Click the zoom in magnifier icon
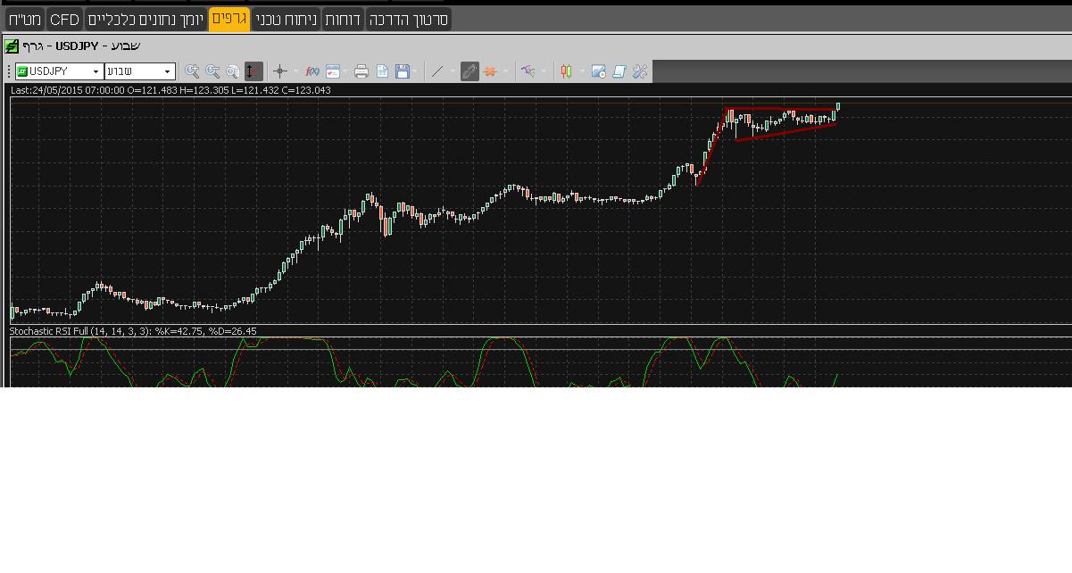The height and width of the screenshot is (573, 1072). (x=192, y=71)
